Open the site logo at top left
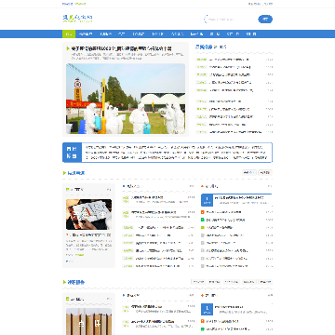 pos(77,19)
